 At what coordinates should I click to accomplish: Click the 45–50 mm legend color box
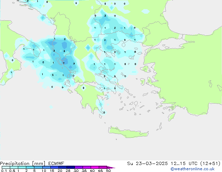[x=103, y=167]
